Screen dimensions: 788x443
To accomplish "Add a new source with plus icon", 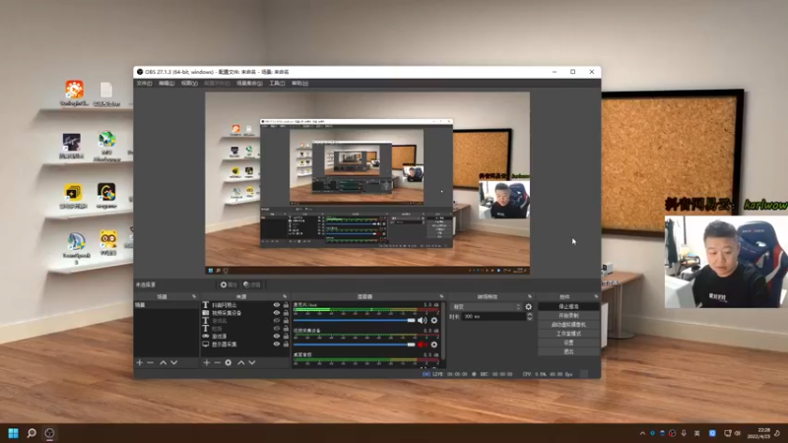I will (207, 362).
